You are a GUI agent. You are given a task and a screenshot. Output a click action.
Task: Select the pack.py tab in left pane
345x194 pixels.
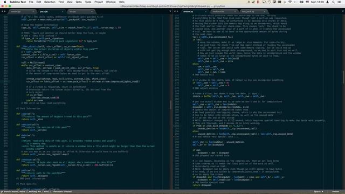coord(51,11)
